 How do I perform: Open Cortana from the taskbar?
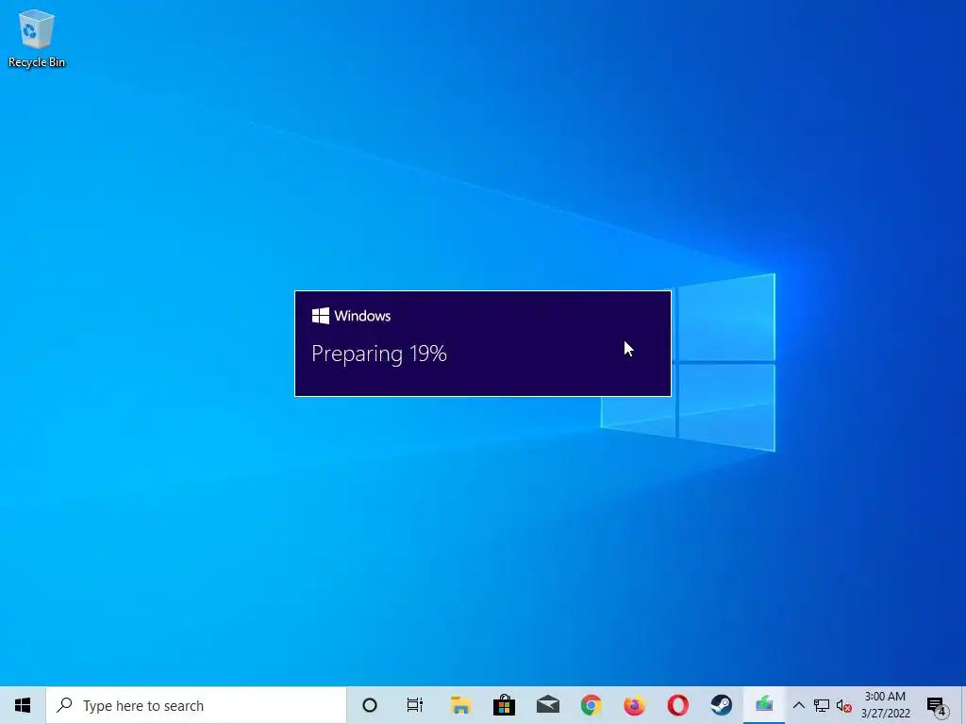pyautogui.click(x=370, y=705)
